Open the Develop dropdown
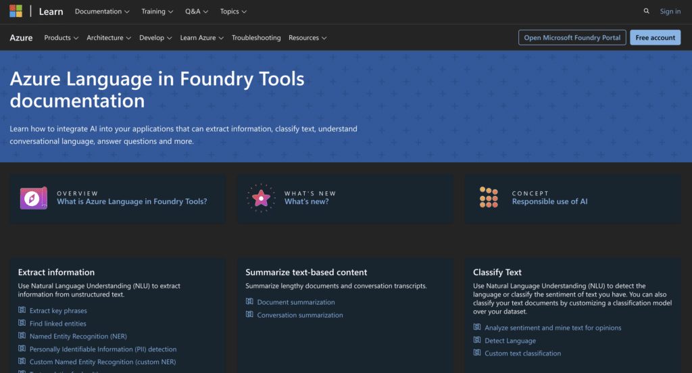The width and height of the screenshot is (692, 373). coord(155,38)
